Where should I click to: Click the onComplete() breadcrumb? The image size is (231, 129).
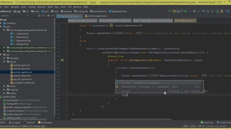[185, 21]
